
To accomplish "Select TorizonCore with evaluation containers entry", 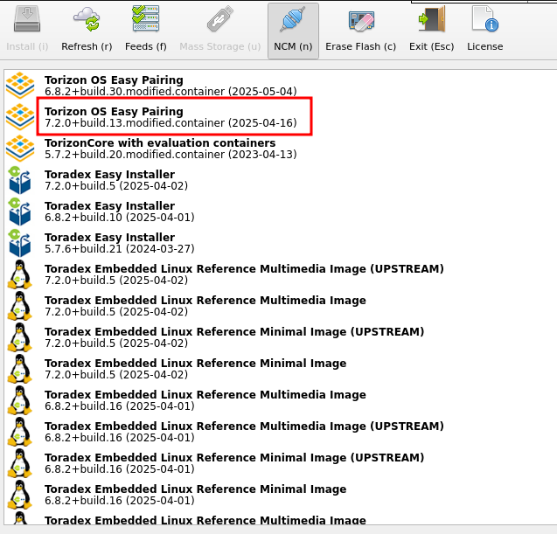I will point(280,149).
